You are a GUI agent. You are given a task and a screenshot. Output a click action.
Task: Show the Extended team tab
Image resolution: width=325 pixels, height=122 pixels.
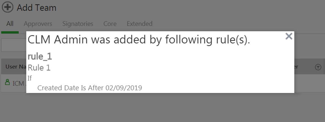coord(139,24)
